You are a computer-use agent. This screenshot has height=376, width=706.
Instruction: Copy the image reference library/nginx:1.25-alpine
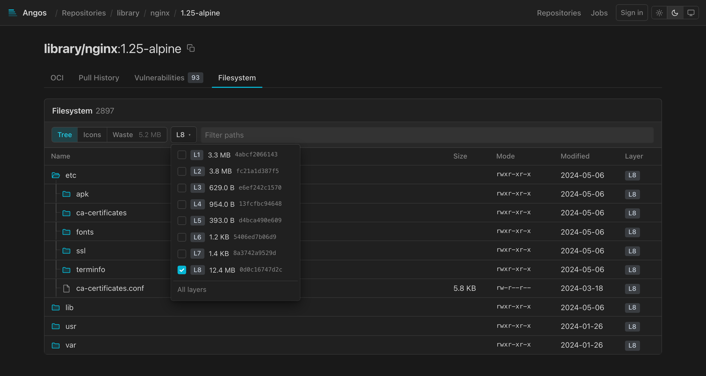tap(191, 48)
